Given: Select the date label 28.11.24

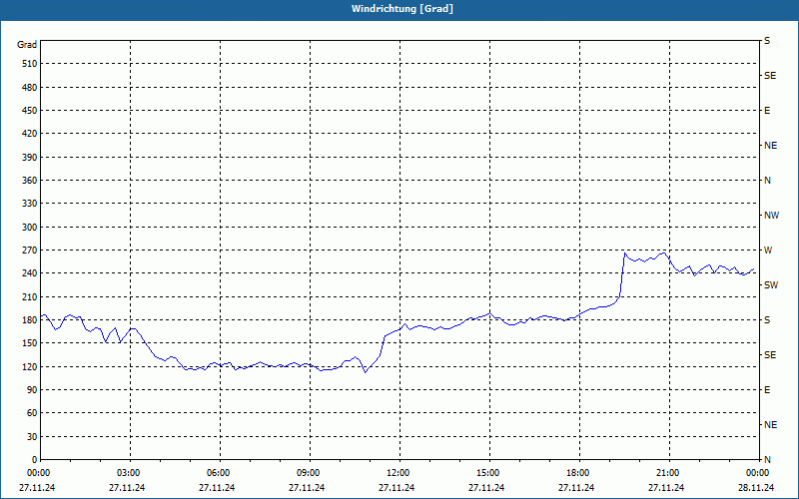Looking at the screenshot, I should [x=756, y=488].
